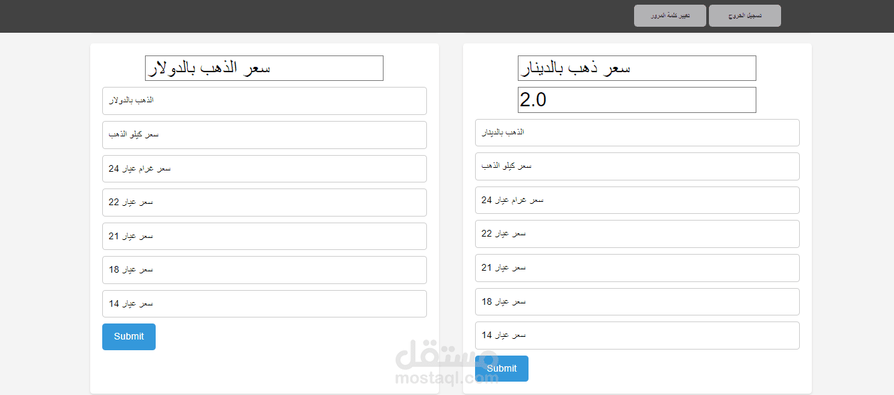This screenshot has width=894, height=395.
Task: Select the 24 karat gram field in dollar form
Action: 264,168
